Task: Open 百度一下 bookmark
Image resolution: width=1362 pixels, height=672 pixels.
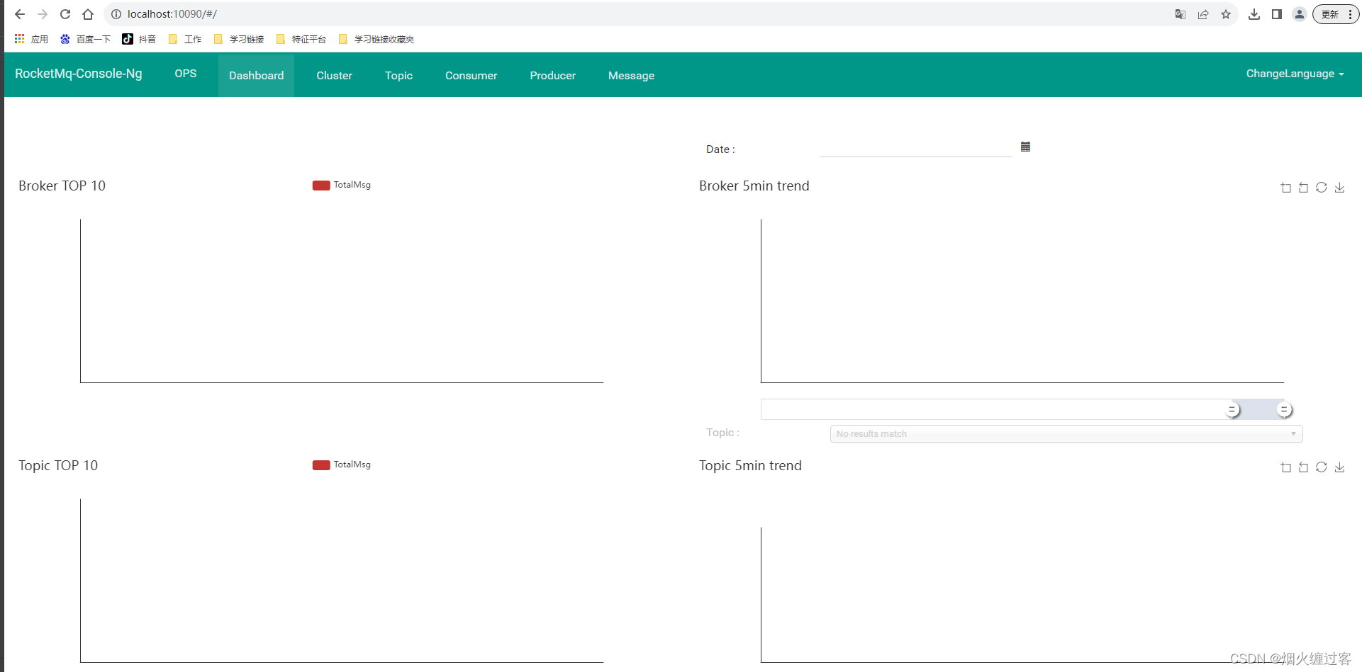Action: click(85, 39)
